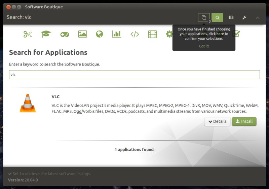
Task: Open the Education category (graduation cap icon)
Action: [46, 34]
